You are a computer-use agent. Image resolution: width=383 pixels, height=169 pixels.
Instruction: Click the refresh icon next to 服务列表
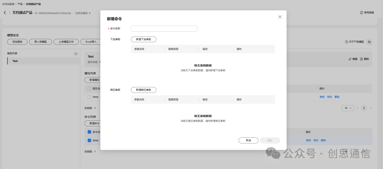point(76,54)
